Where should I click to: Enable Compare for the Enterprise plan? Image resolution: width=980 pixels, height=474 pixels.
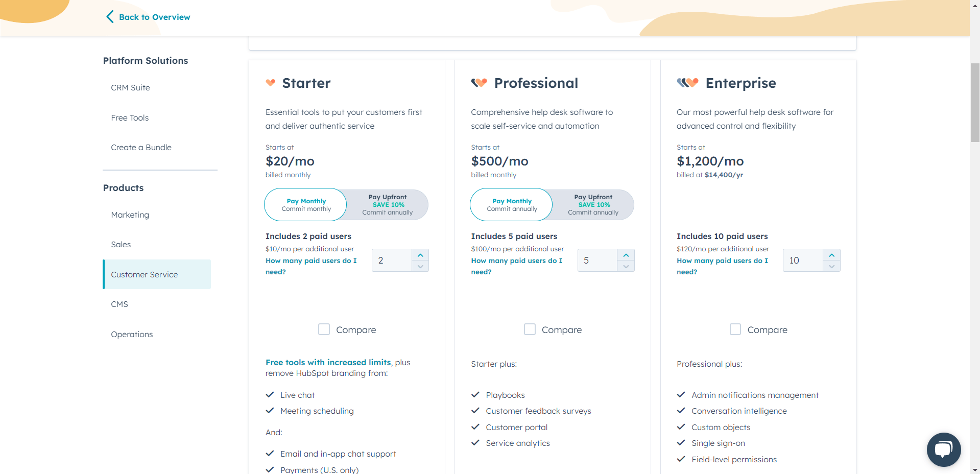735,329
